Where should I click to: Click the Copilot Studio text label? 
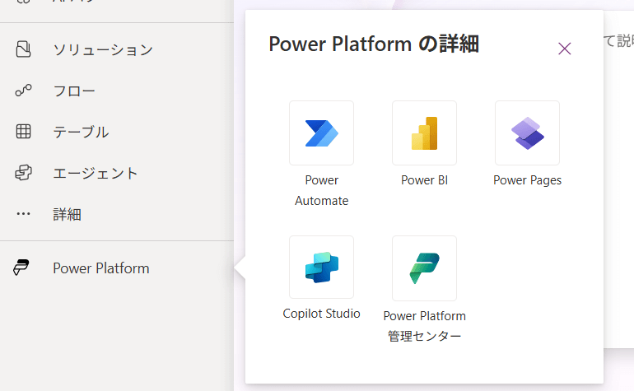(x=321, y=314)
